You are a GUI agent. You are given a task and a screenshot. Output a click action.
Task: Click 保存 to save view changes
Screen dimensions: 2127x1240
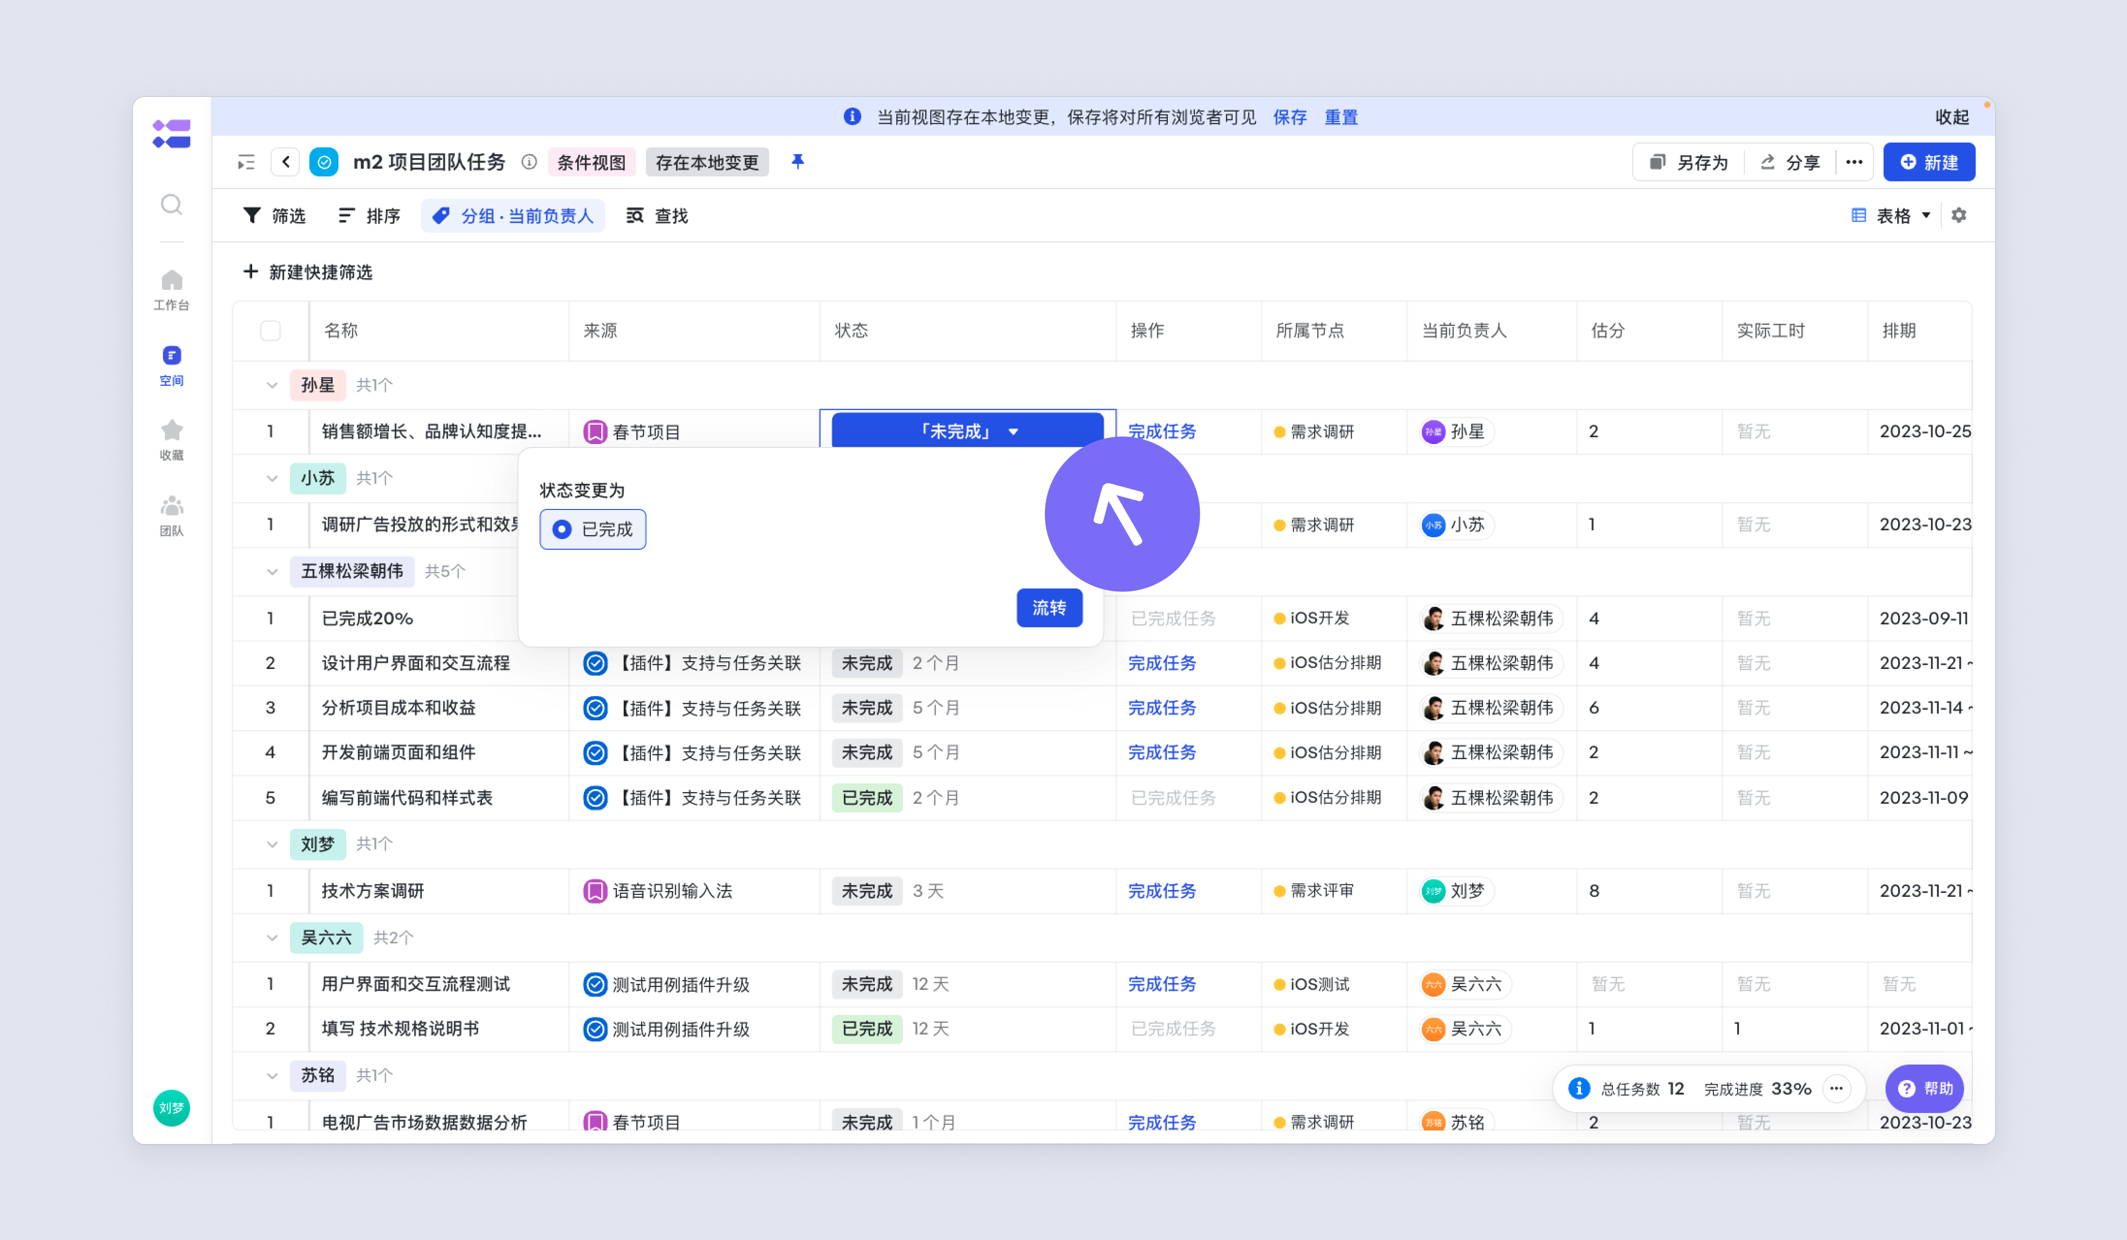coord(1289,117)
